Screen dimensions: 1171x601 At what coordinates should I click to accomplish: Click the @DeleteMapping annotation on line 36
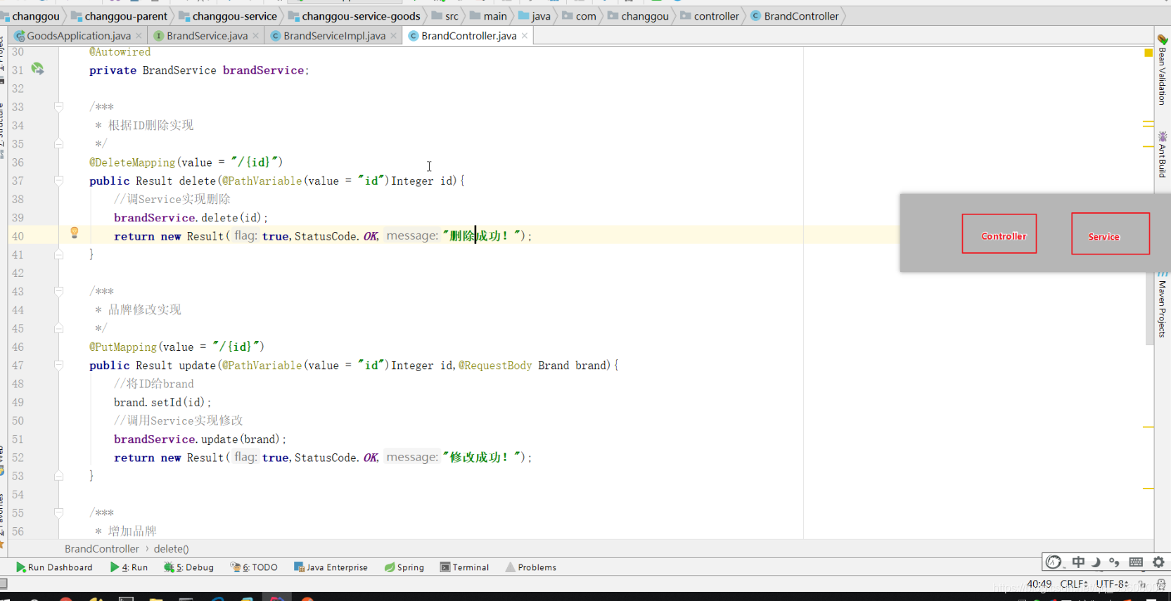click(x=132, y=162)
